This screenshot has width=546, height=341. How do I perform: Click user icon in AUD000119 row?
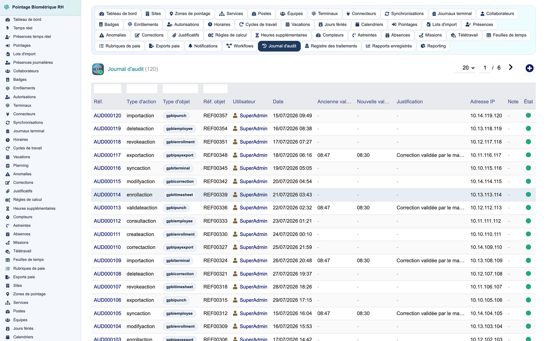pos(235,128)
